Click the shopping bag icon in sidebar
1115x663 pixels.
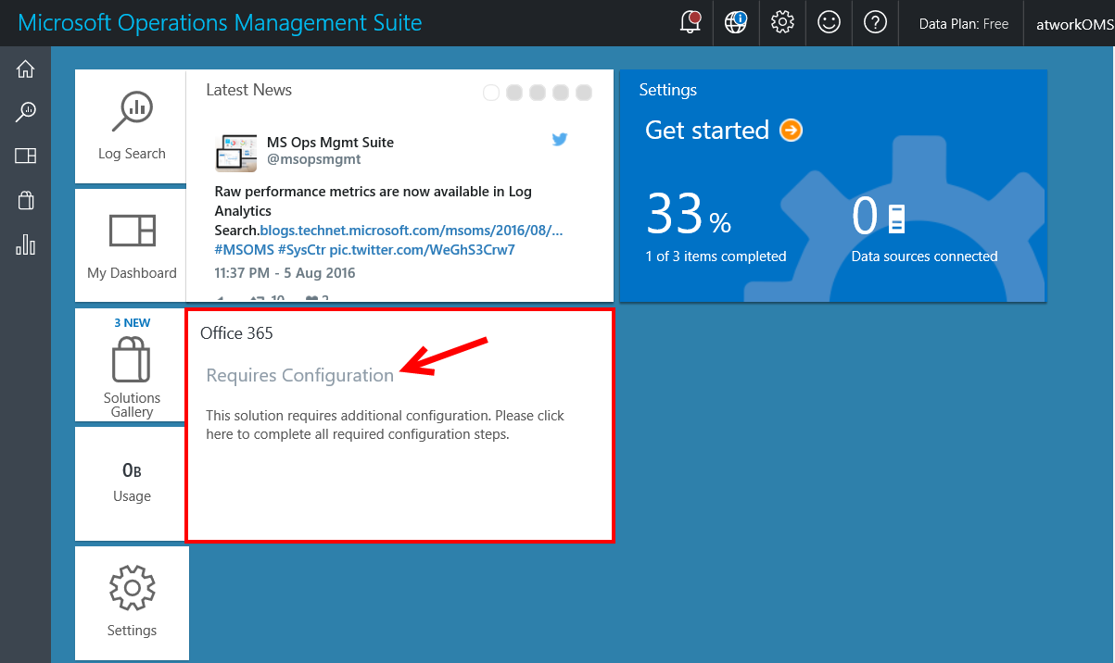tap(25, 200)
